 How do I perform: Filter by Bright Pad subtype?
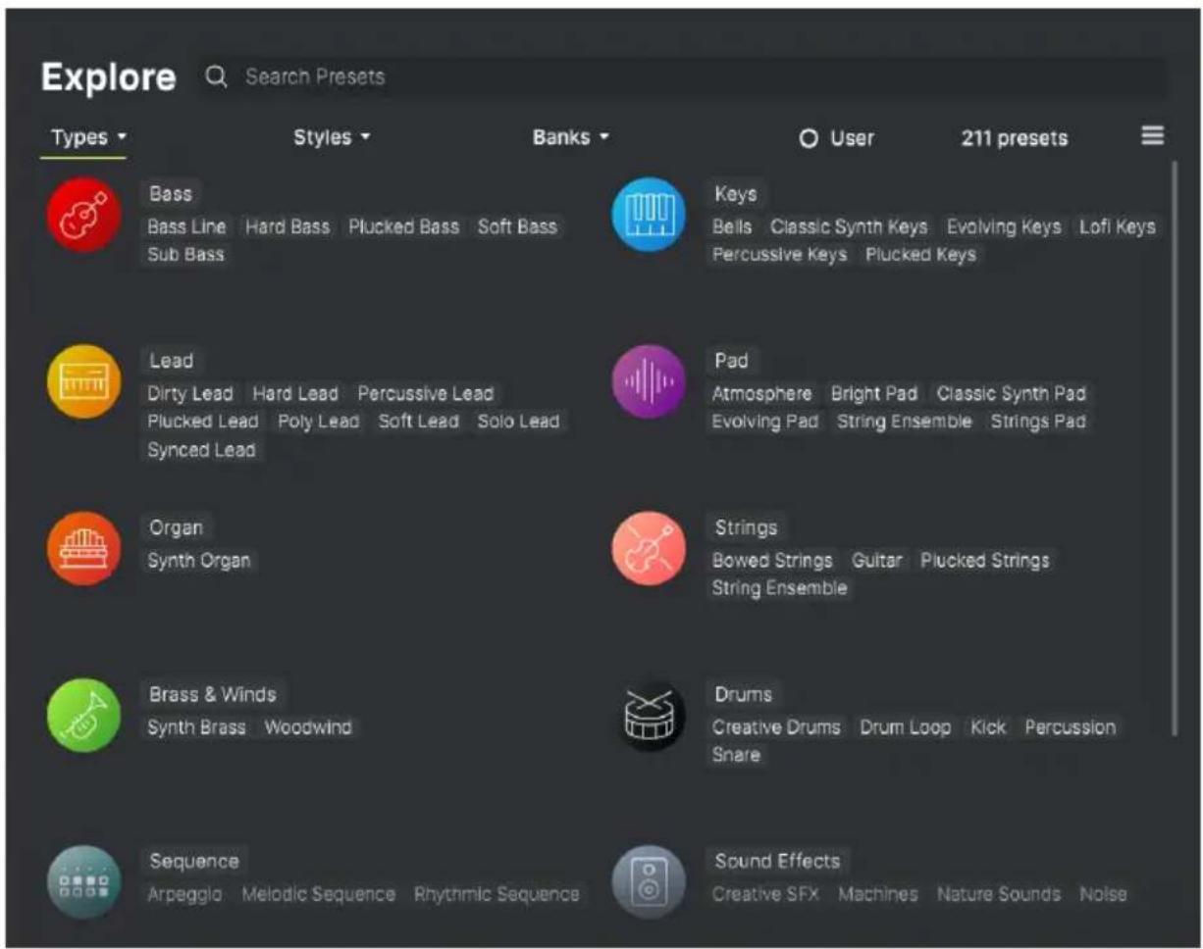click(874, 394)
